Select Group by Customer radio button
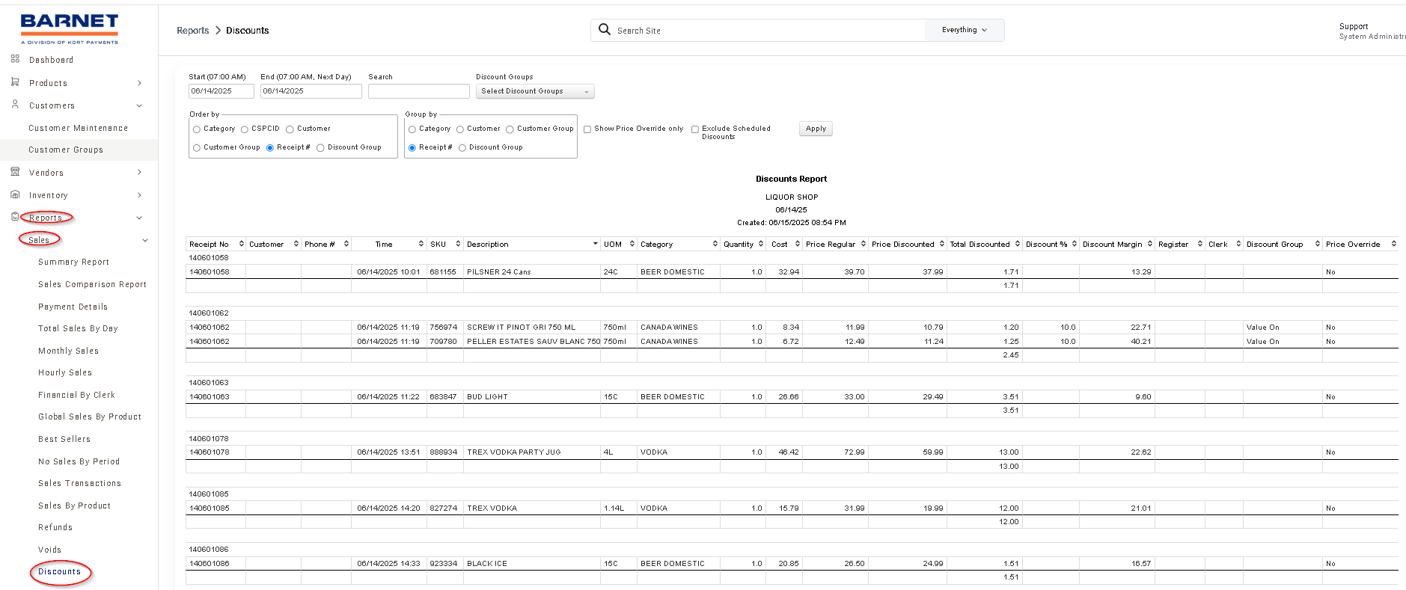This screenshot has height=590, width=1406. 460,129
